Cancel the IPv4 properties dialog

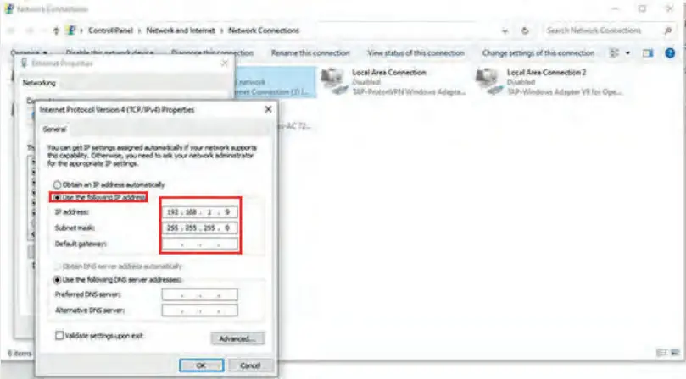250,365
